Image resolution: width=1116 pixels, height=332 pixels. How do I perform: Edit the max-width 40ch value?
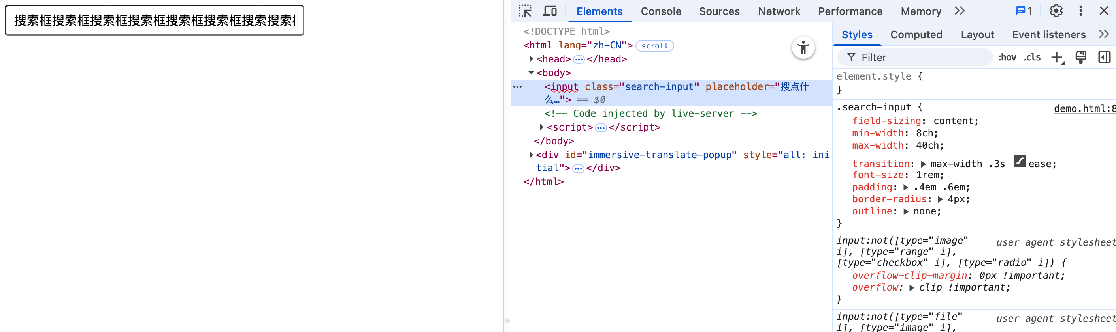point(927,145)
